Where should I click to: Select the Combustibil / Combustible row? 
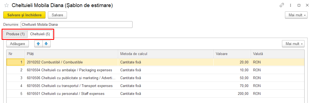click(155, 62)
